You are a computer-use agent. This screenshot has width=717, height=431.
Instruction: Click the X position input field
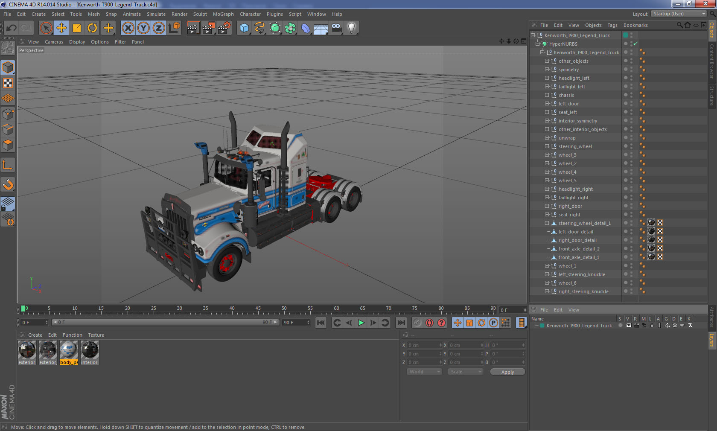pyautogui.click(x=424, y=345)
